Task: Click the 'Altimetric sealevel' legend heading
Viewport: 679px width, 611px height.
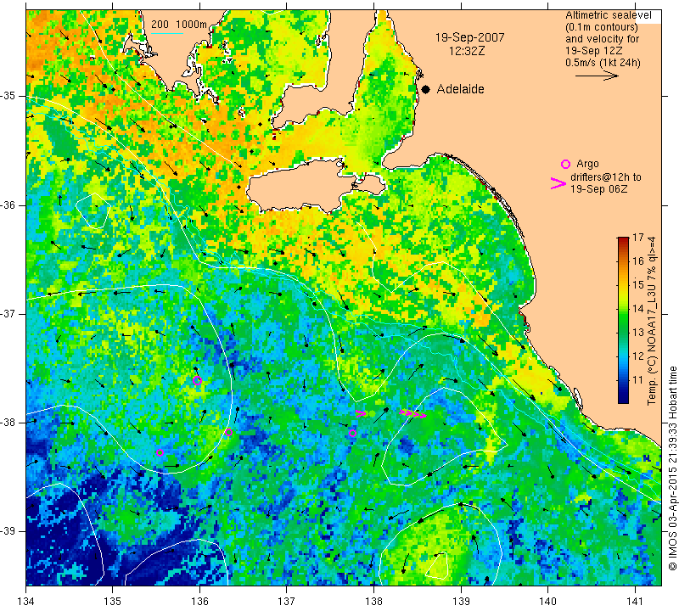Action: pos(608,15)
